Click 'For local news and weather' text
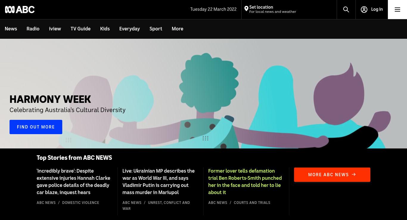The height and width of the screenshot is (220, 407). (x=273, y=12)
